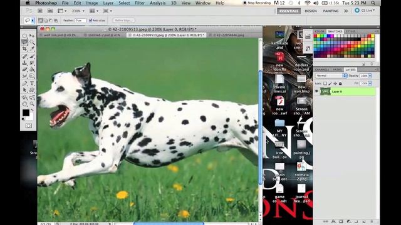Switch to the Styles panel tab

(351, 31)
